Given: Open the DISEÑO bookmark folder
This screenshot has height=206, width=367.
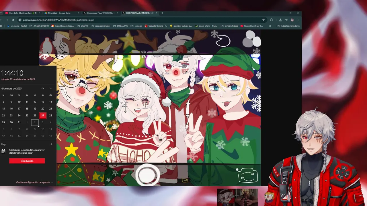Looking at the screenshot, I should point(82,26).
